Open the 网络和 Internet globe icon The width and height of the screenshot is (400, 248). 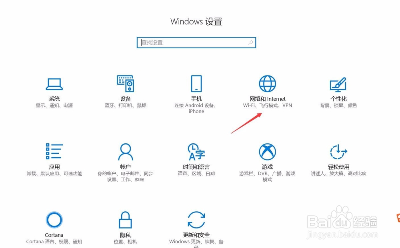267,83
